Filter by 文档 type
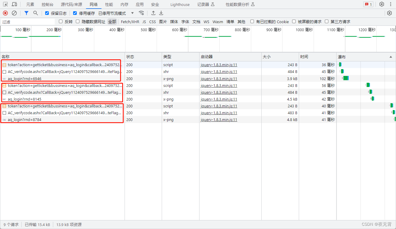 coord(196,22)
